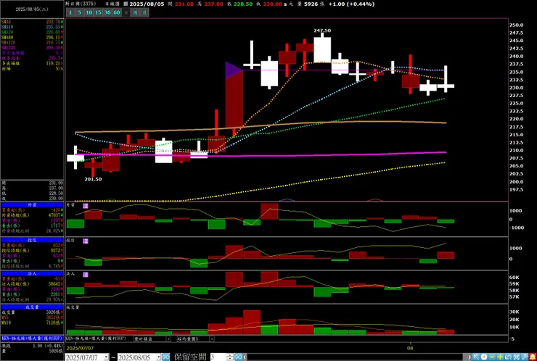
Task: Choose the 60-minute timeframe button
Action: 117,12
